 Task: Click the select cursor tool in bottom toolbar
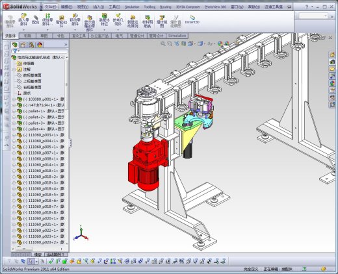point(31,262)
